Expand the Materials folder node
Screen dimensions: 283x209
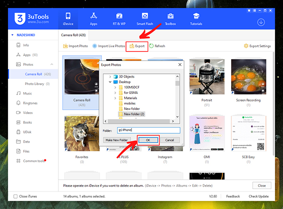coord(115,98)
